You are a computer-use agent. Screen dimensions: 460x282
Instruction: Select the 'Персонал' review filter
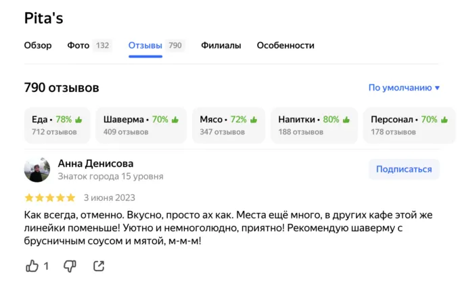tap(405, 125)
